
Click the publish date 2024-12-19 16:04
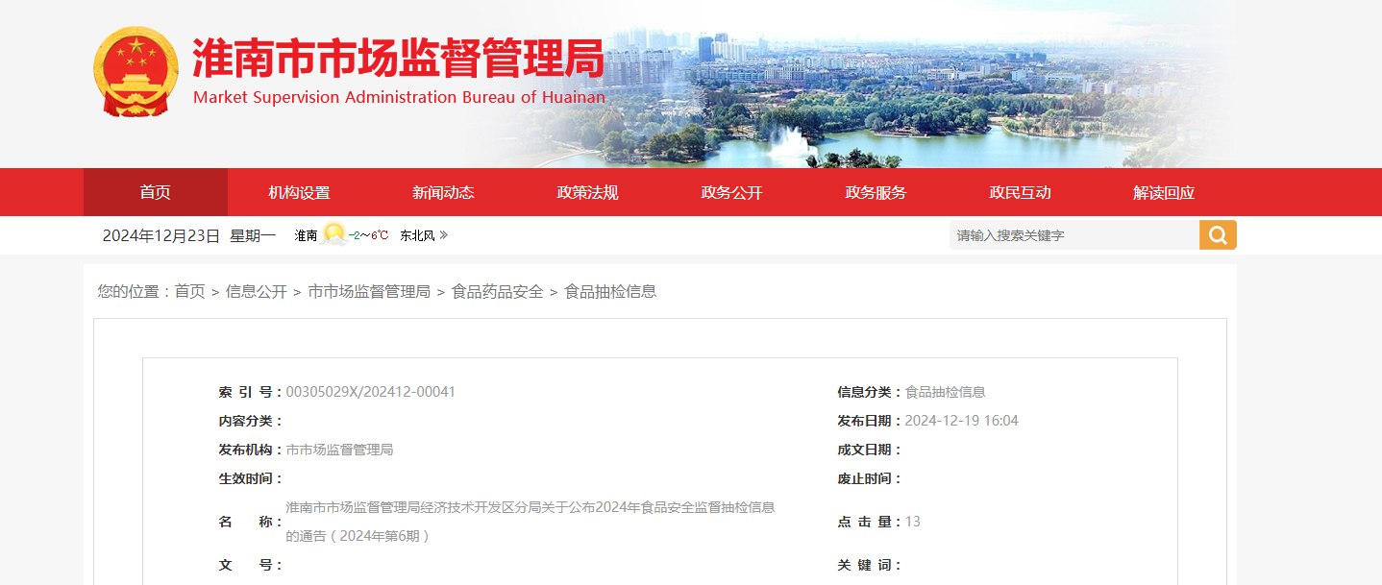point(962,421)
